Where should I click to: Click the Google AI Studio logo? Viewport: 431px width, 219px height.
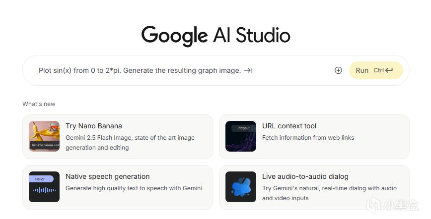[215, 36]
